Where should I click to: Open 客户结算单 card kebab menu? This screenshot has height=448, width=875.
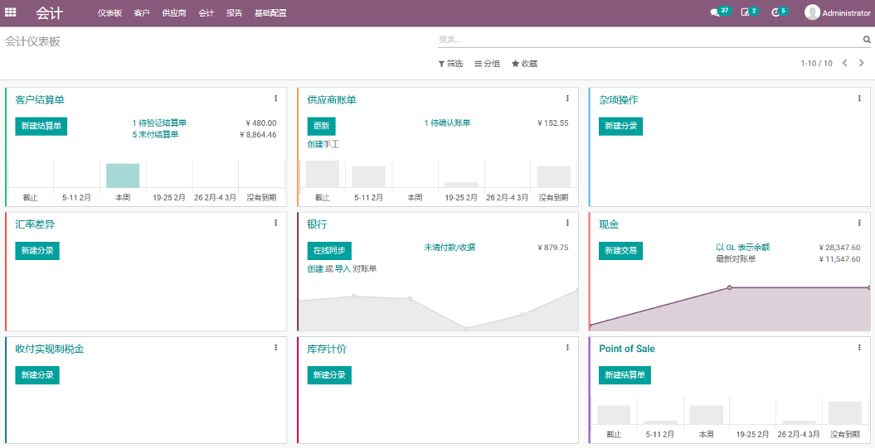275,99
